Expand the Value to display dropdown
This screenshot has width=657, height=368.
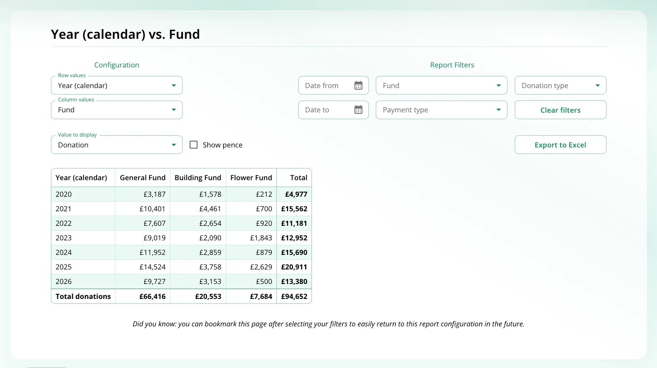pos(117,145)
